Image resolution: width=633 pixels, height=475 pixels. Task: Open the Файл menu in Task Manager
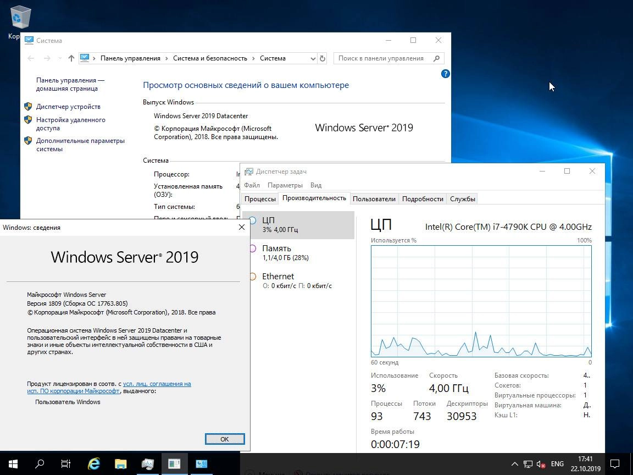(x=252, y=185)
